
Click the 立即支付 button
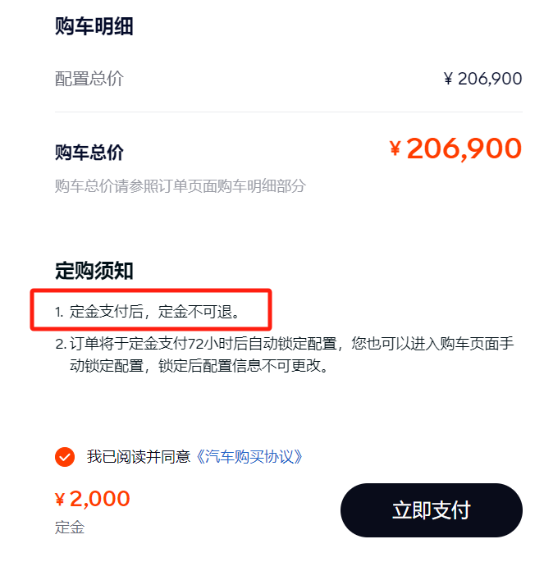[431, 509]
